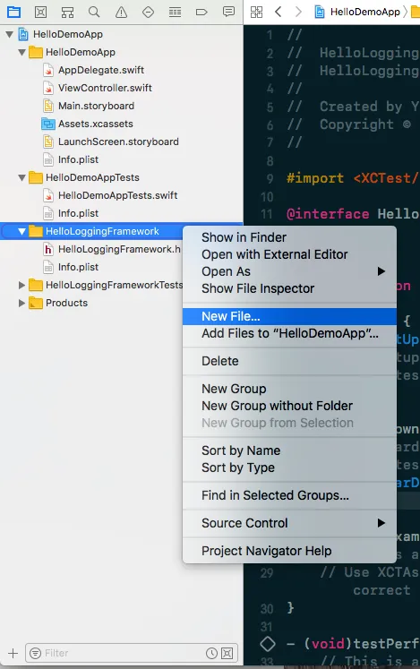The image size is (420, 669).
Task: Choose Project Navigator Help
Action: point(289,551)
